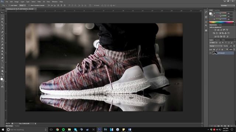
Task: Select the Path Selection tool
Action: [2, 65]
